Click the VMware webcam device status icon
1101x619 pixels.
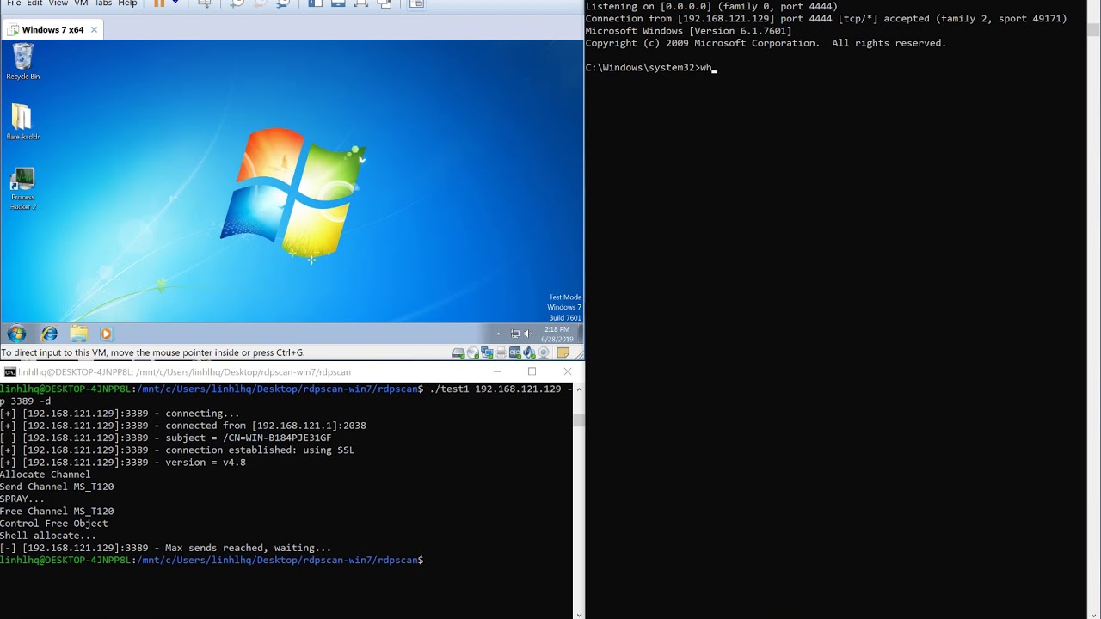(544, 352)
